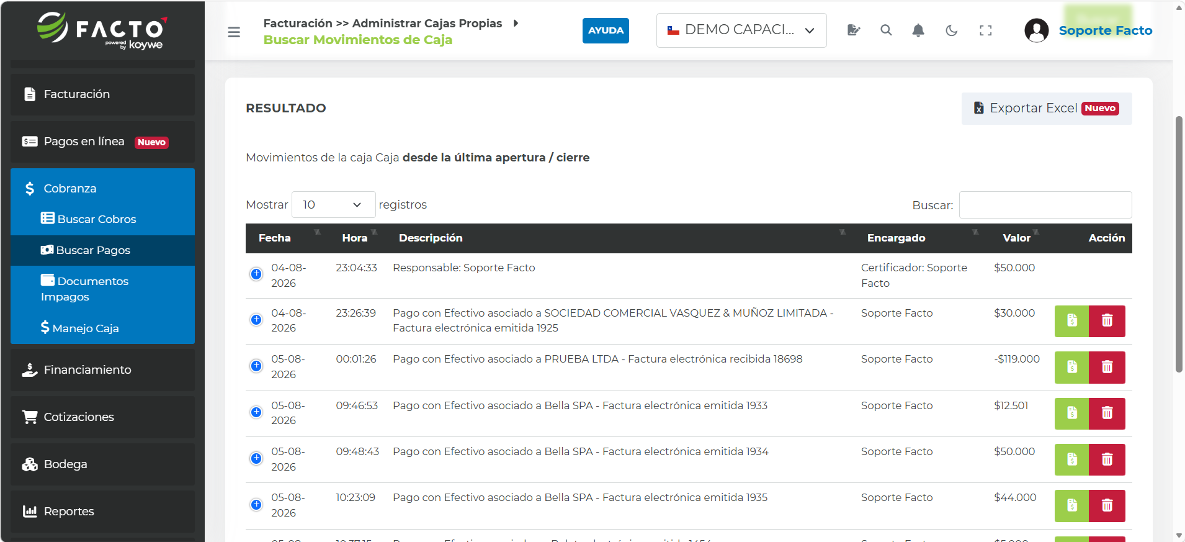Click the Facto logo
Screen dimensions: 1185x542
click(102, 30)
